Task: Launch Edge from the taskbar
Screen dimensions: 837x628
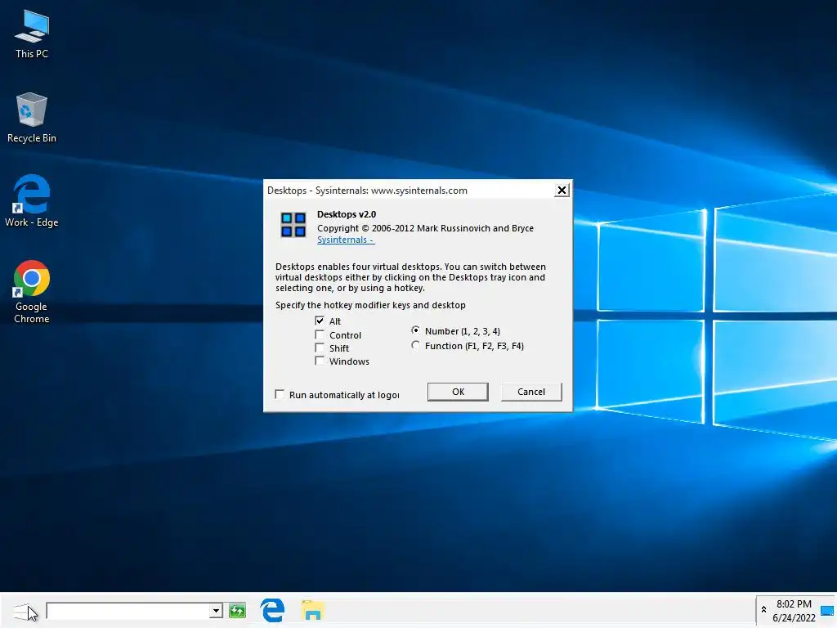Action: point(272,610)
